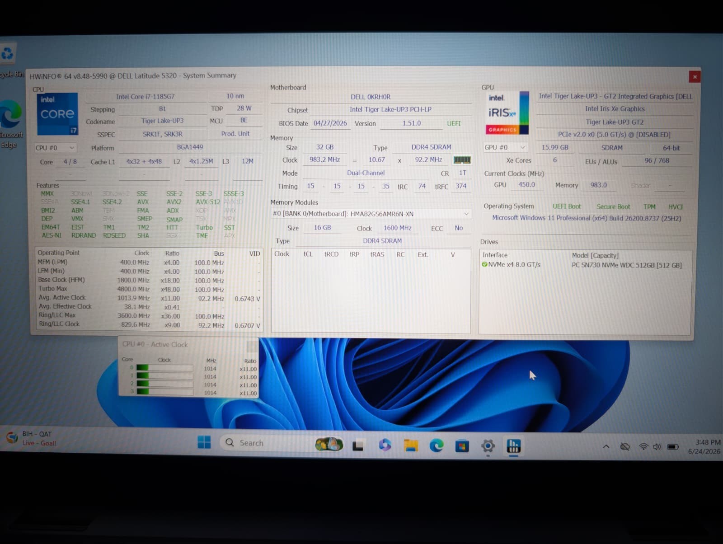Click the NVMe drive green status icon
Screen dimensions: 723x544
point(484,265)
